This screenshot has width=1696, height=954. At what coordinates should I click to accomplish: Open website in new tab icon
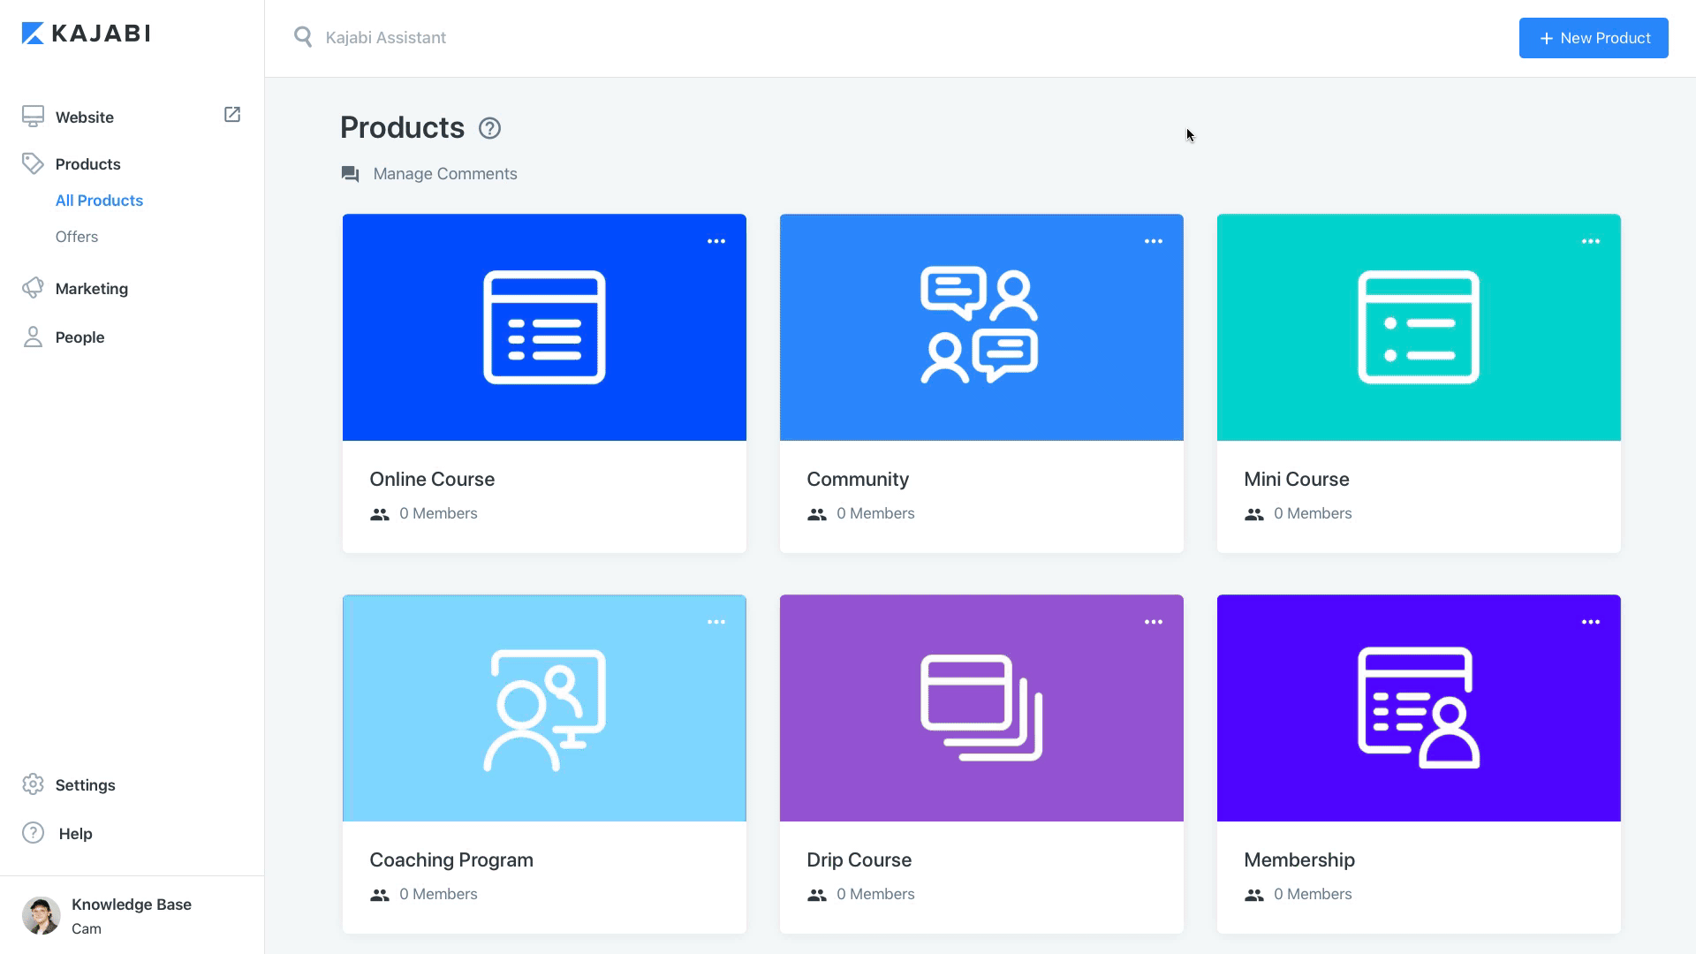[x=232, y=115]
